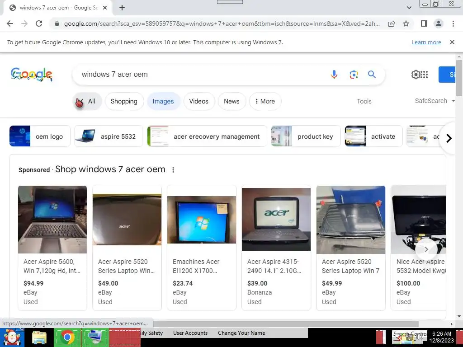This screenshot has width=463, height=347.
Task: Click the Chrome taskbar icon
Action: coord(67,337)
